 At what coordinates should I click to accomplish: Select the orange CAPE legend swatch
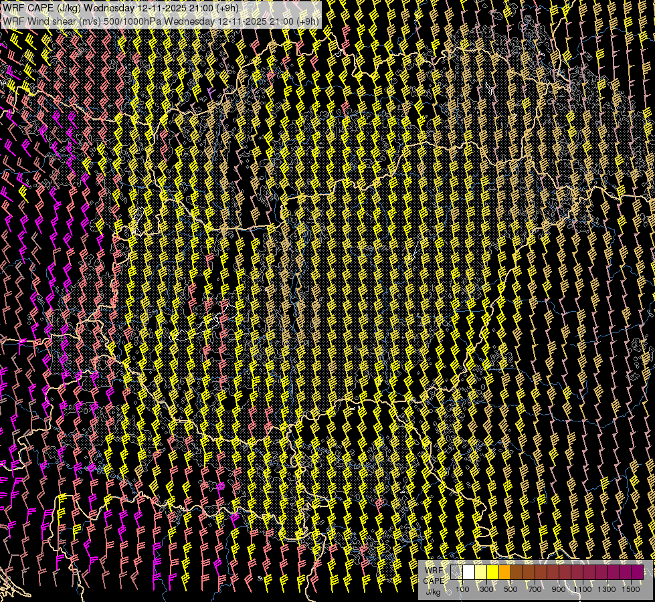tap(504, 572)
